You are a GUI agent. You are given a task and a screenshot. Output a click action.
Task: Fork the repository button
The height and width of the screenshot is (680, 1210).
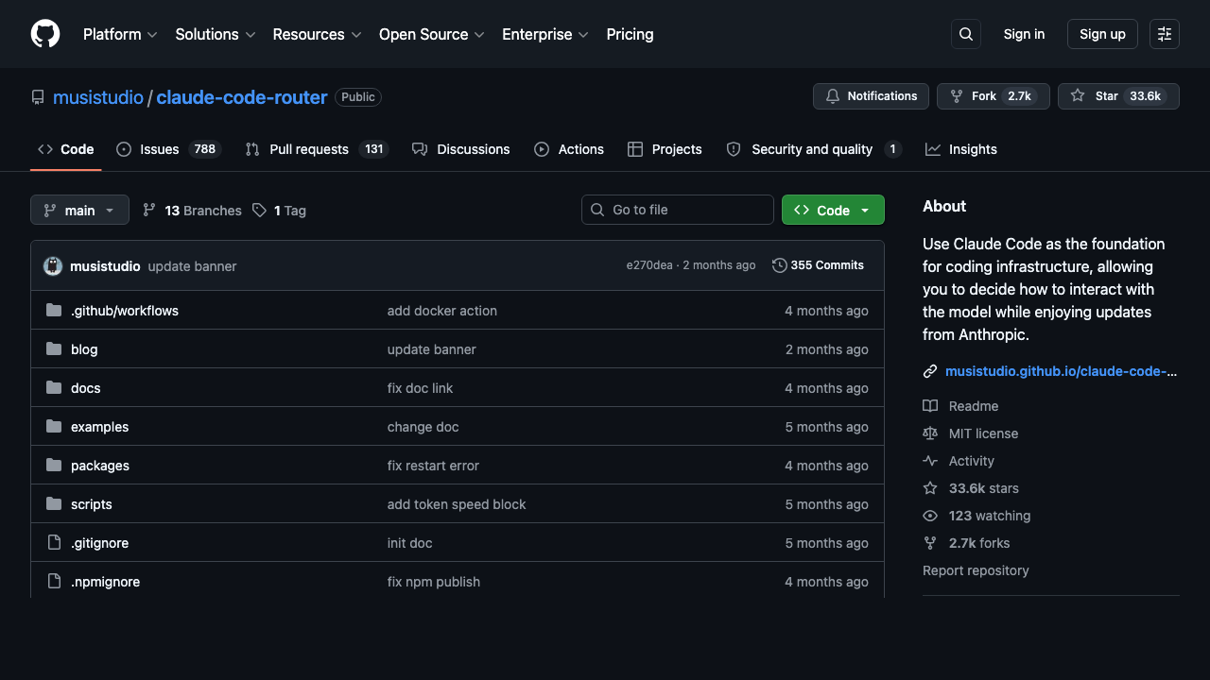coord(993,96)
